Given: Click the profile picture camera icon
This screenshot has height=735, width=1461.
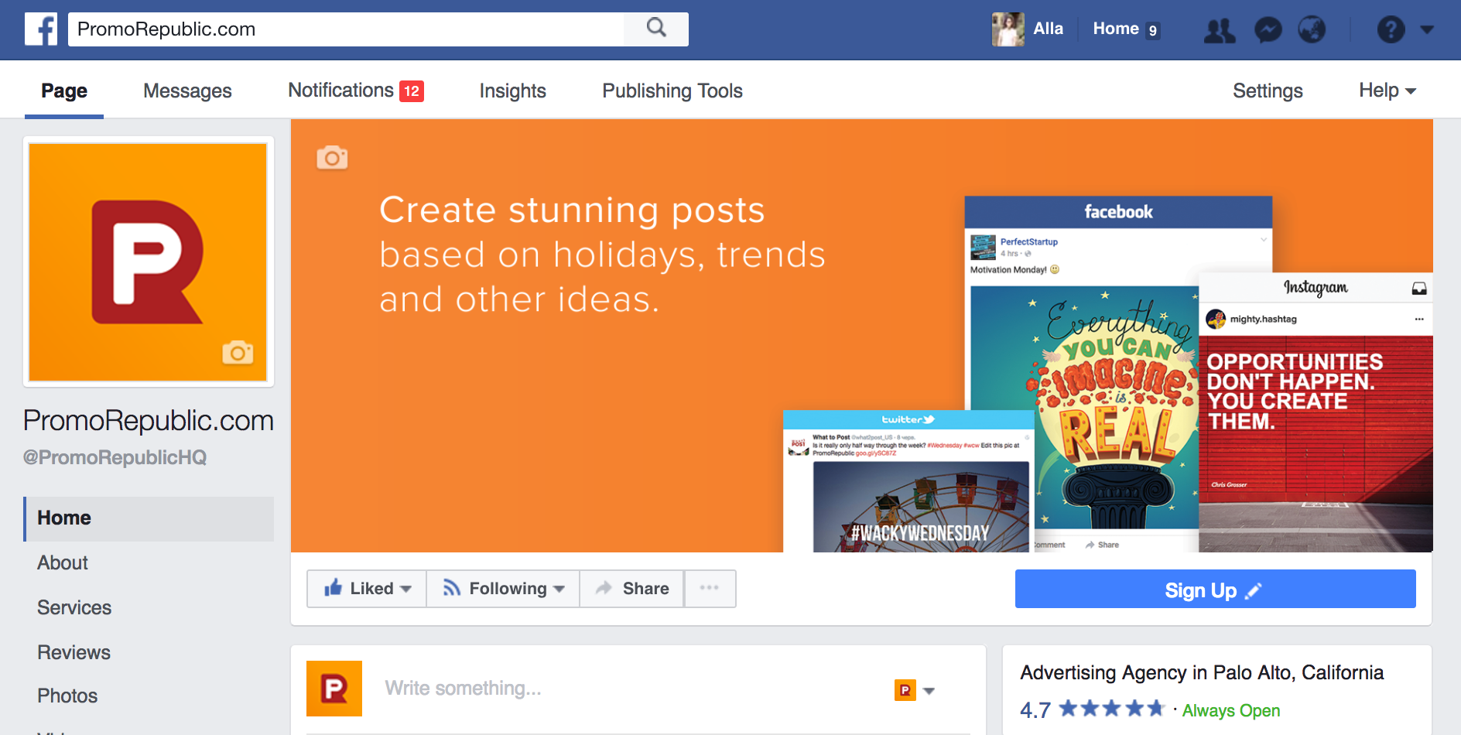Looking at the screenshot, I should (238, 353).
